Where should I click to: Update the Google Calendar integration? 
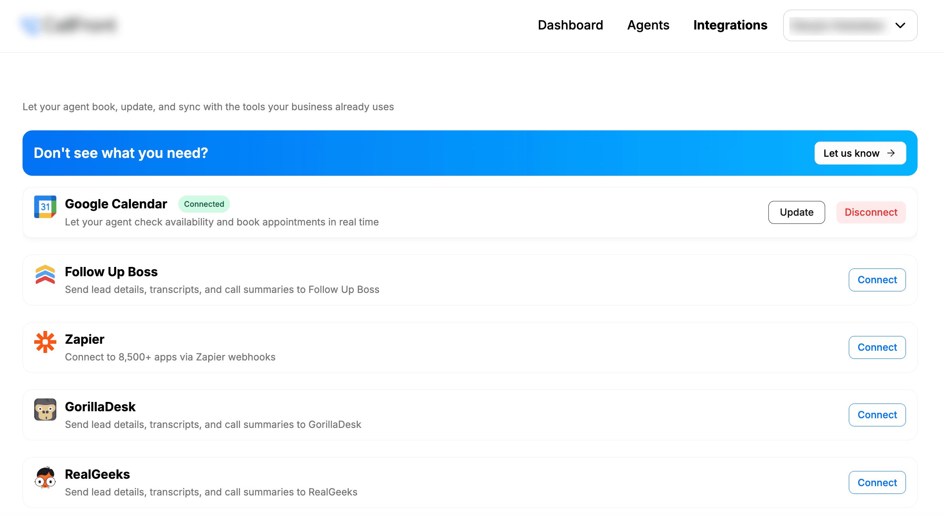(x=796, y=212)
